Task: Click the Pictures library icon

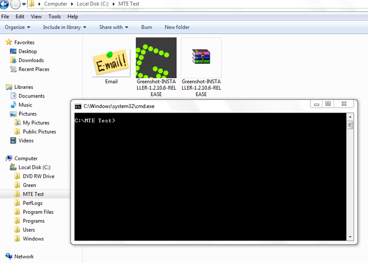Action: 13,114
